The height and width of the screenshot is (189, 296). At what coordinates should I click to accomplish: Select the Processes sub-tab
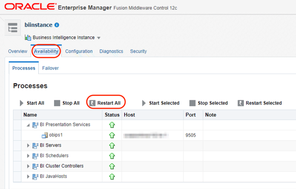pos(24,68)
